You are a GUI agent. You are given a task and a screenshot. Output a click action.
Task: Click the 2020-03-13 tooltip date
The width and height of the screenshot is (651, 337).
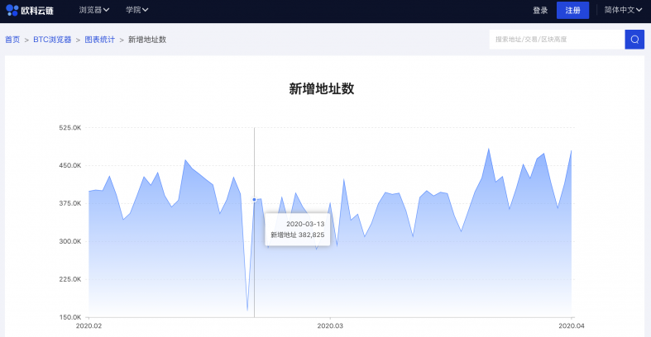tap(305, 224)
